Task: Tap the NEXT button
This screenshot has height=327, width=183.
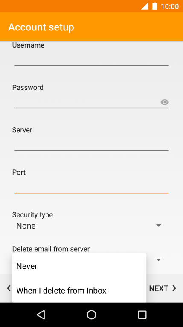Action: click(163, 288)
